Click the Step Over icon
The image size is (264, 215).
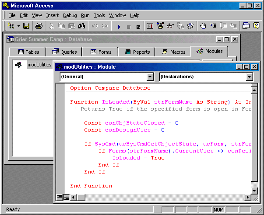point(223,26)
